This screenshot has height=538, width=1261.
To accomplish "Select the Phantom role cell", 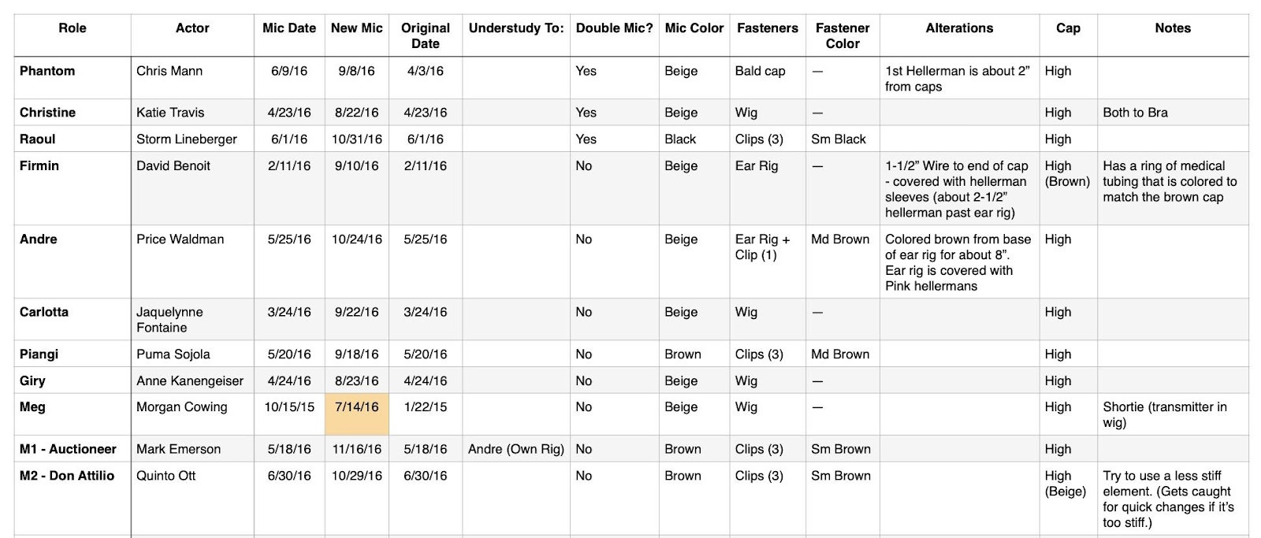I will click(x=47, y=71).
